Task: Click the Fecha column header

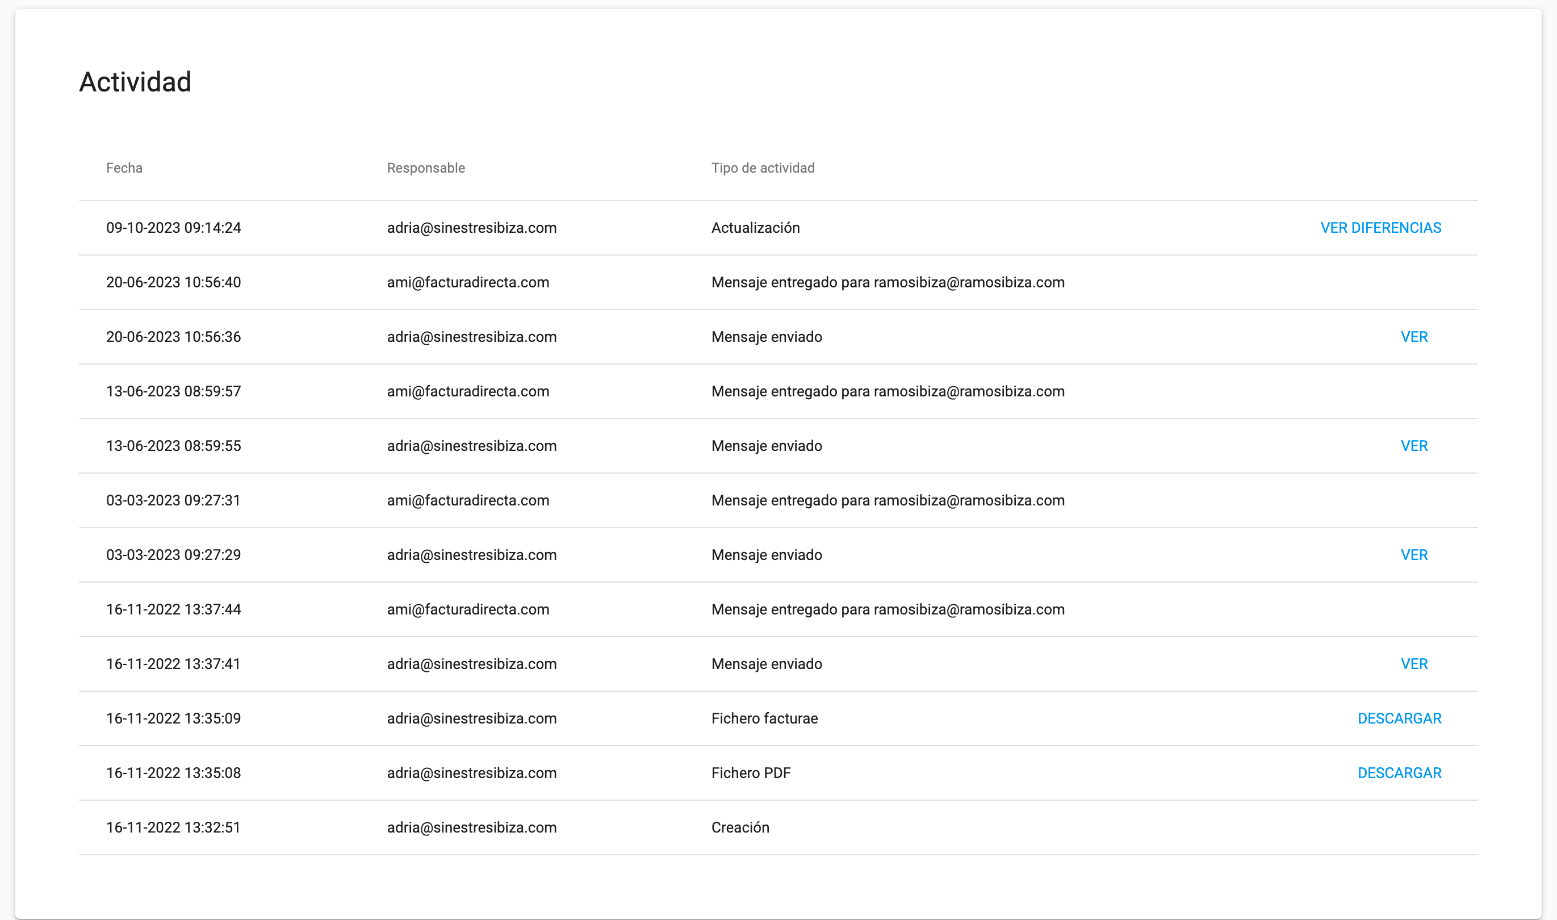Action: (124, 169)
